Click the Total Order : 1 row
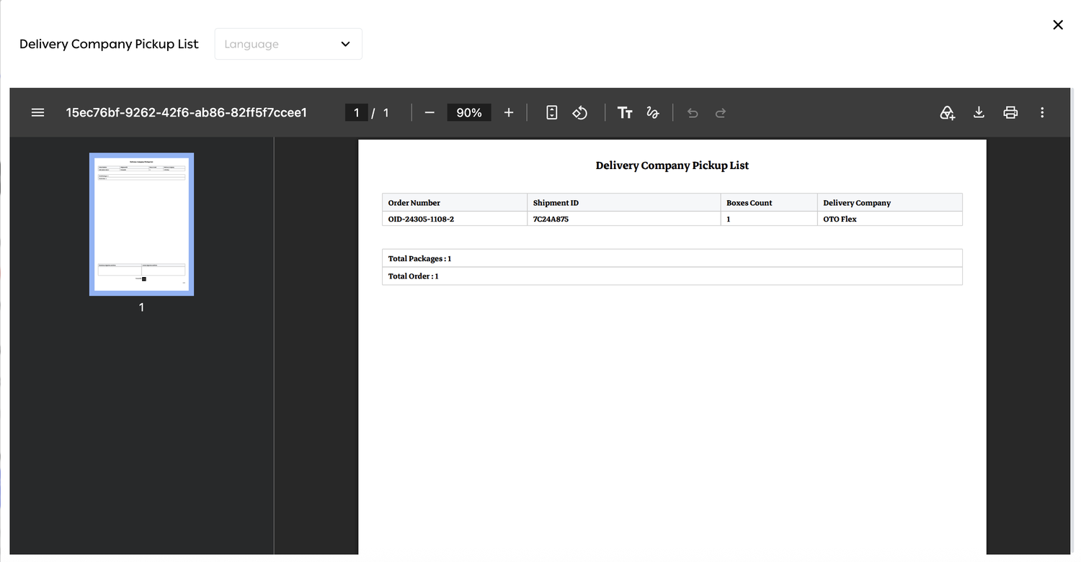This screenshot has height=562, width=1081. coord(672,276)
